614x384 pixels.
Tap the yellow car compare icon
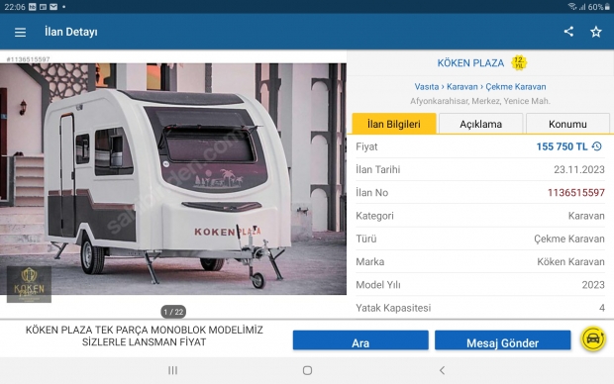click(593, 338)
